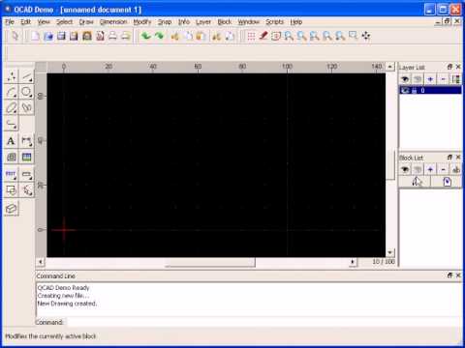Click the green Redo arrow
The height and width of the screenshot is (348, 465).
point(159,36)
